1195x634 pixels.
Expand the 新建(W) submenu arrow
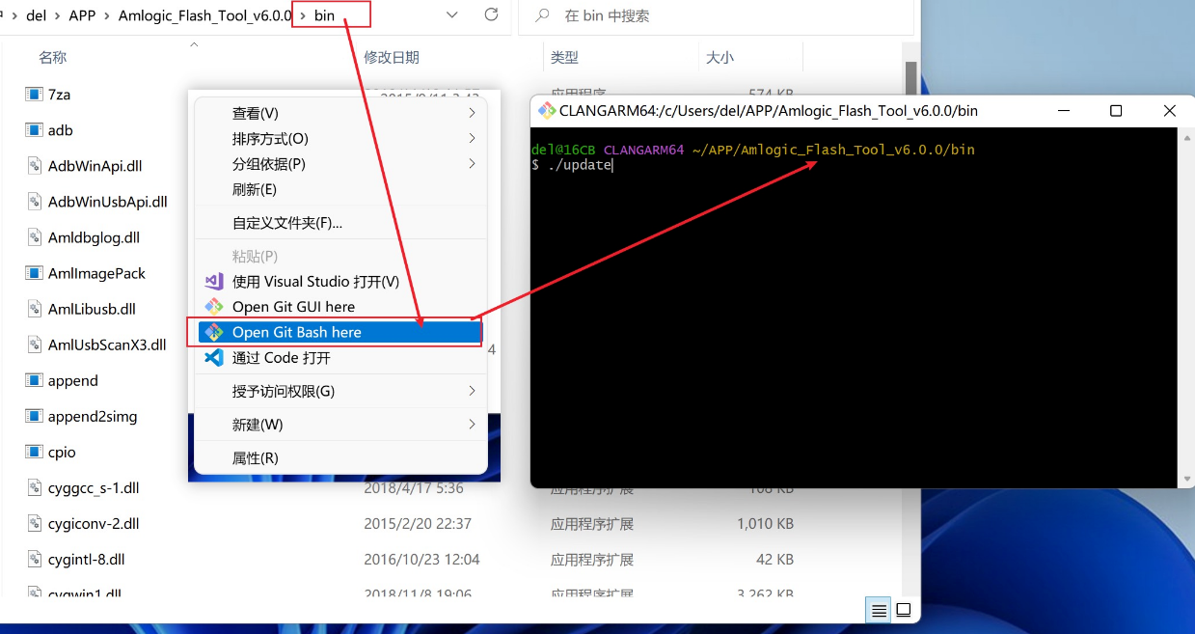(x=472, y=424)
